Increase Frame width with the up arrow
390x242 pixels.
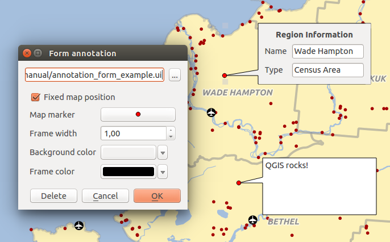[x=171, y=130]
